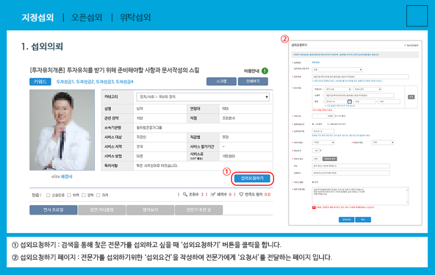Select the second payment condition radio button

[328, 124]
